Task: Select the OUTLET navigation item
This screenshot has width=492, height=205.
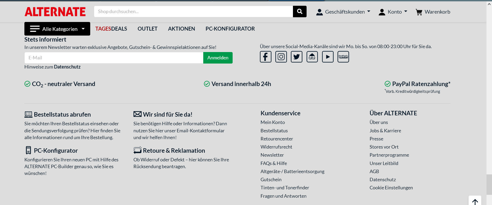Action: pos(147,29)
